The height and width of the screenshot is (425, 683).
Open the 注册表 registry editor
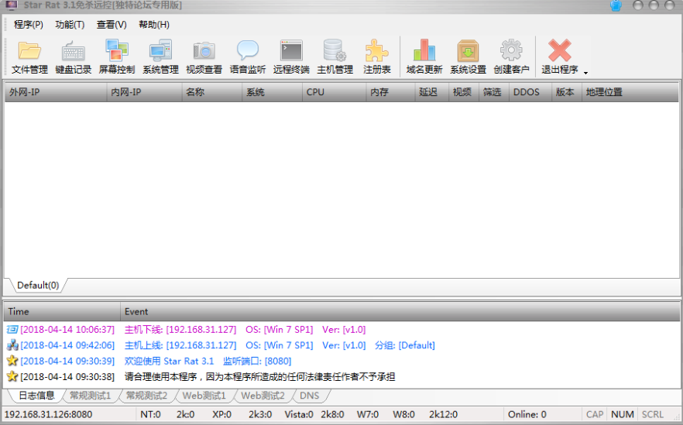[x=377, y=57]
